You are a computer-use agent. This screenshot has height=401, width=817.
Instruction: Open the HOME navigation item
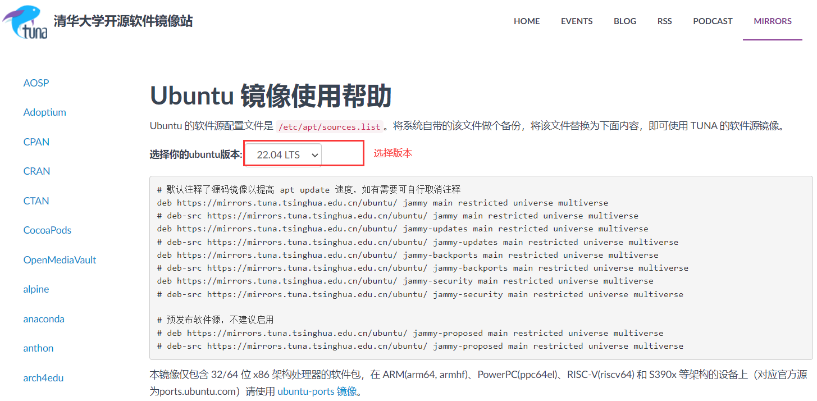coord(527,21)
